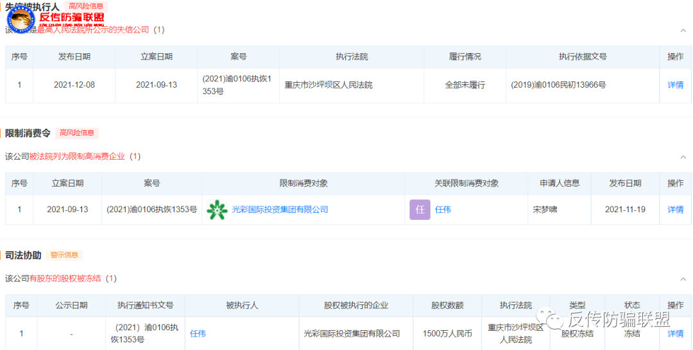Screen dimensions: 693x350
Task: Click the 光彩国际投资集团 company logo icon
Action: point(217,210)
